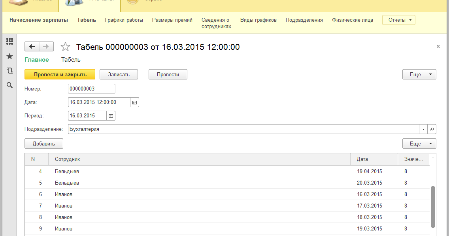
Task: Open Виды графиков link
Action: [258, 20]
